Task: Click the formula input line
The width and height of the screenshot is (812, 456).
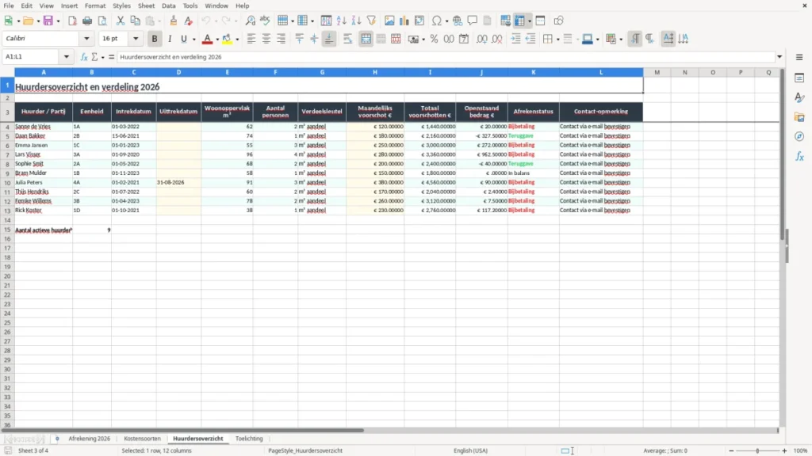Action: [x=446, y=57]
